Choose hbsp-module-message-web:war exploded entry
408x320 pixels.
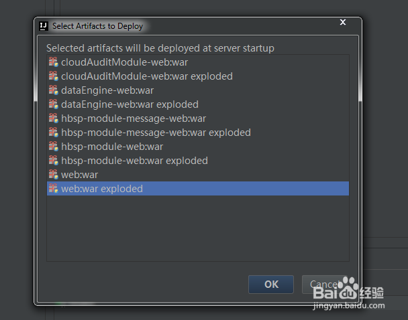(156, 133)
